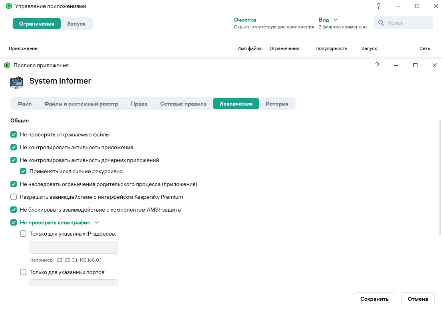Open the История tab

click(277, 104)
